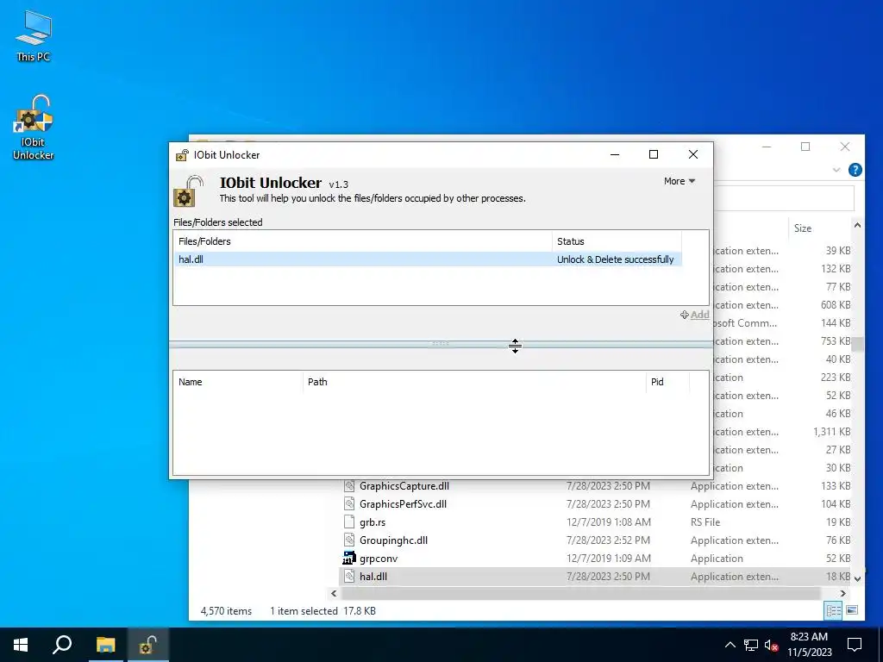This screenshot has height=662, width=883.
Task: Click 'Unlock & Delete successfully' status cell
Action: coord(616,259)
